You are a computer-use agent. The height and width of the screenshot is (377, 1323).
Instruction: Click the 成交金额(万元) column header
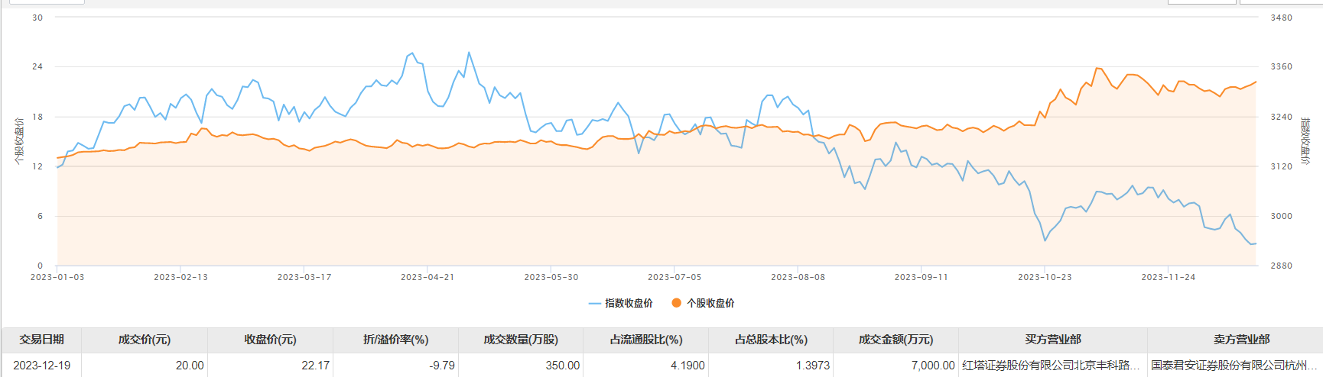(896, 340)
